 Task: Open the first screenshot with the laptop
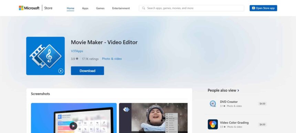(74, 118)
